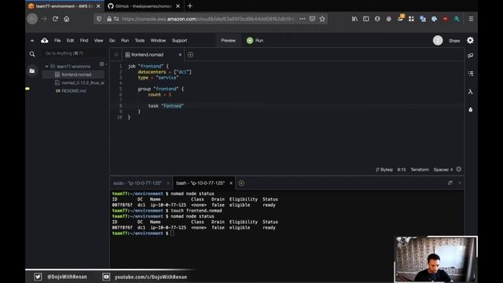Switch to sudo ip-10-0-77-125 terminal tab
The height and width of the screenshot is (283, 503).
(138, 183)
